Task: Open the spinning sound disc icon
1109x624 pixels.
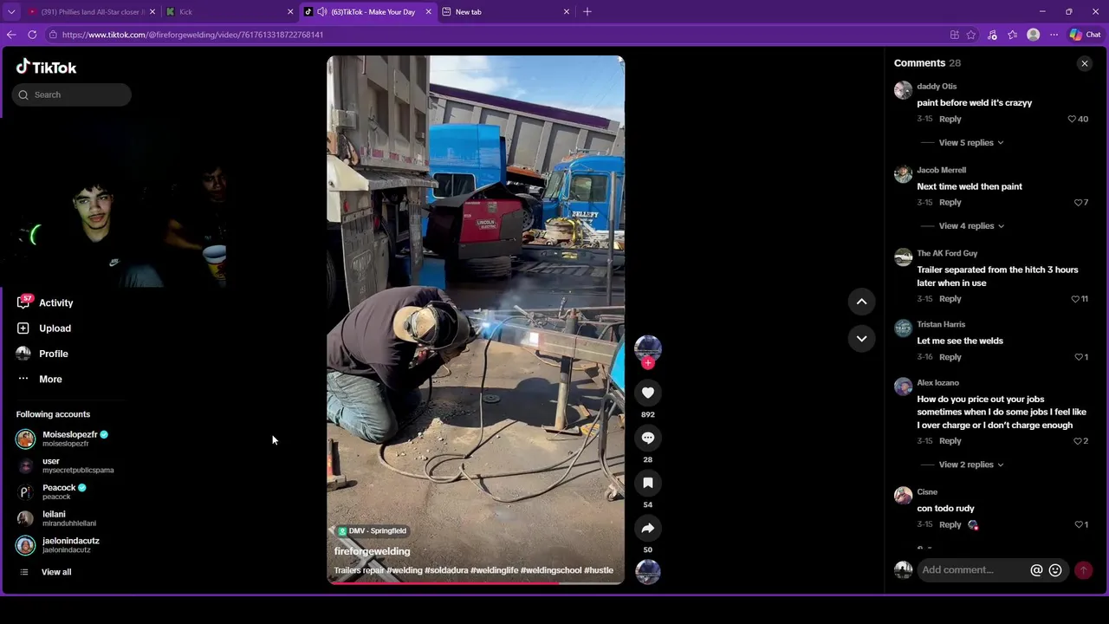Action: (x=647, y=572)
